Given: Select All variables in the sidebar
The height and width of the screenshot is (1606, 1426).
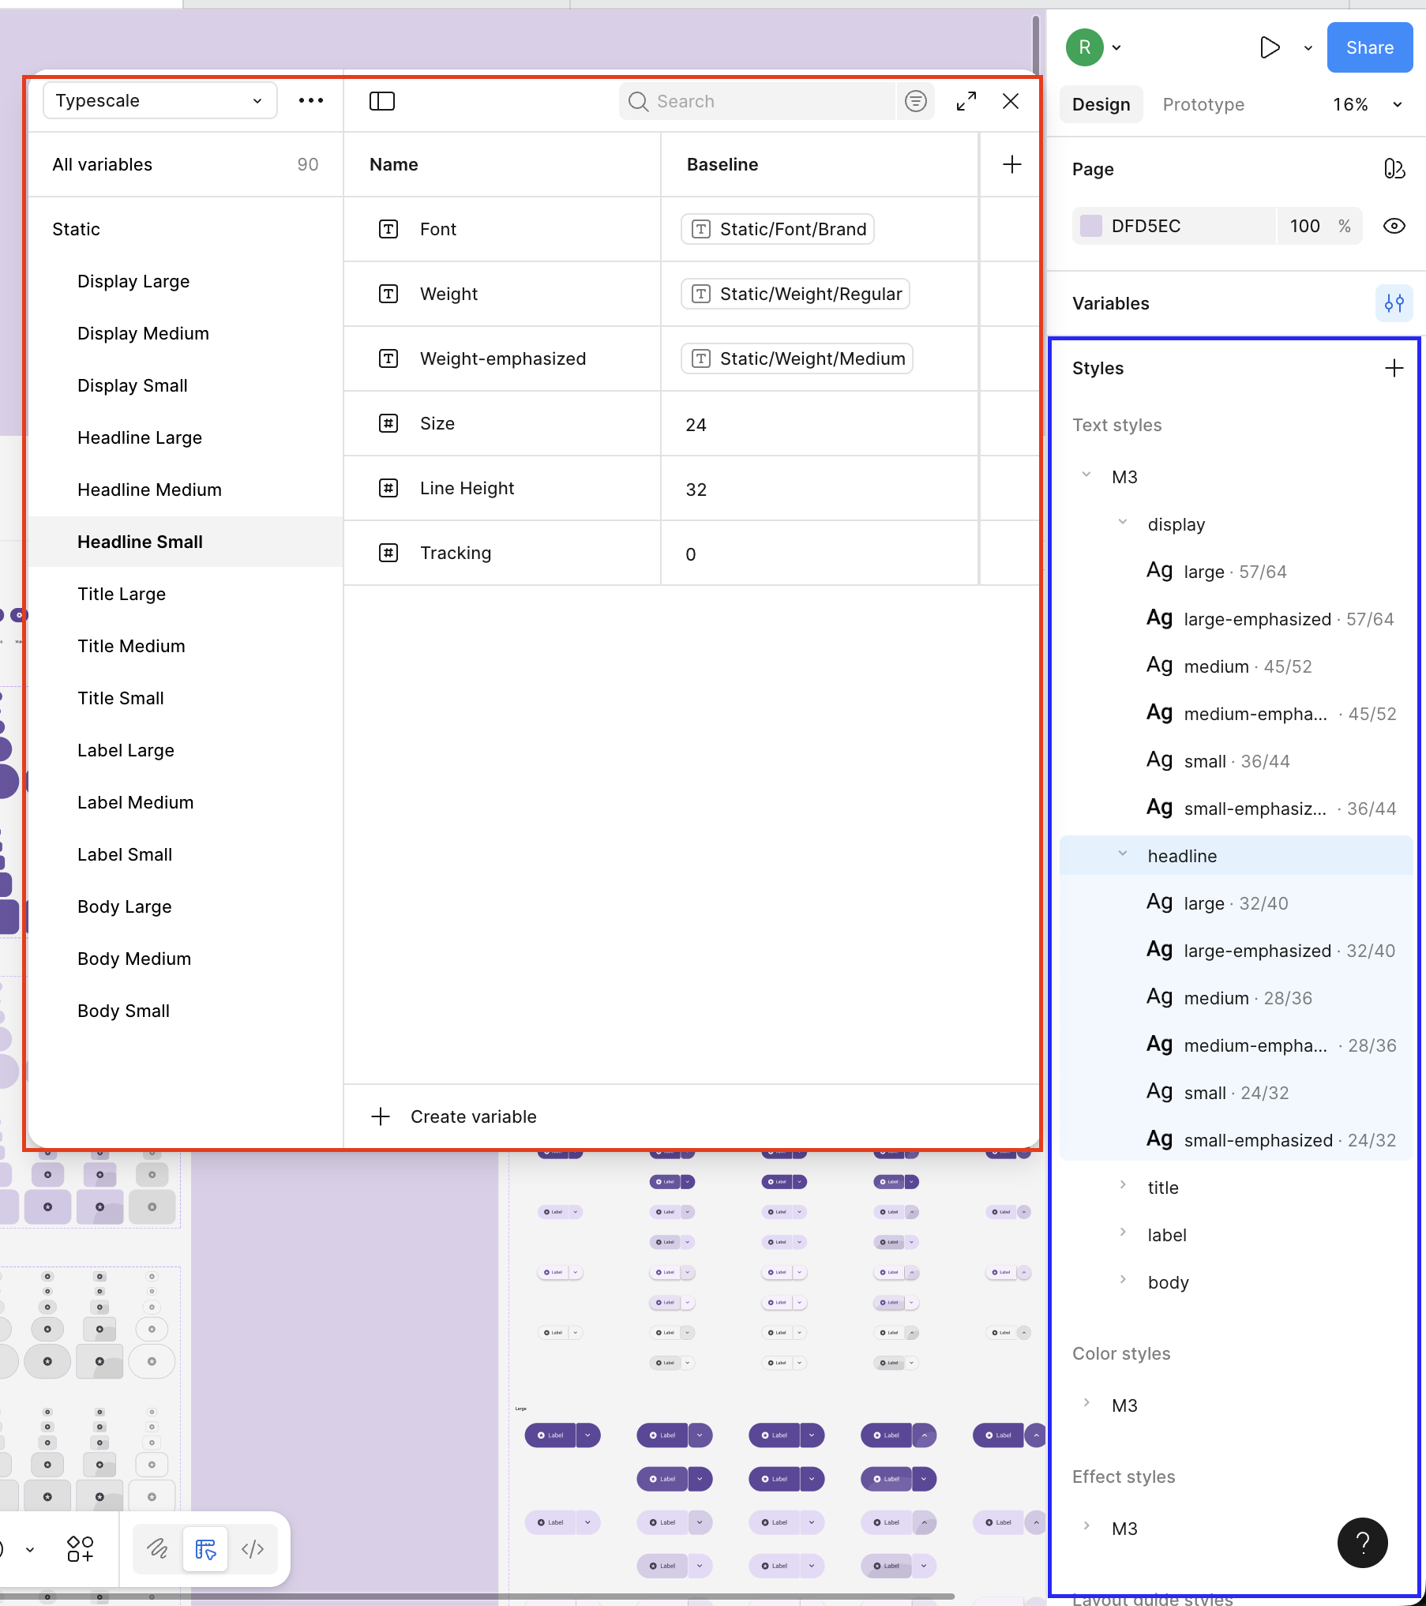Looking at the screenshot, I should pos(186,164).
